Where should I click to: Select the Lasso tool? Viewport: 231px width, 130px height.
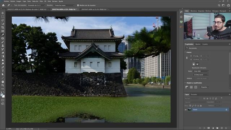3,20
